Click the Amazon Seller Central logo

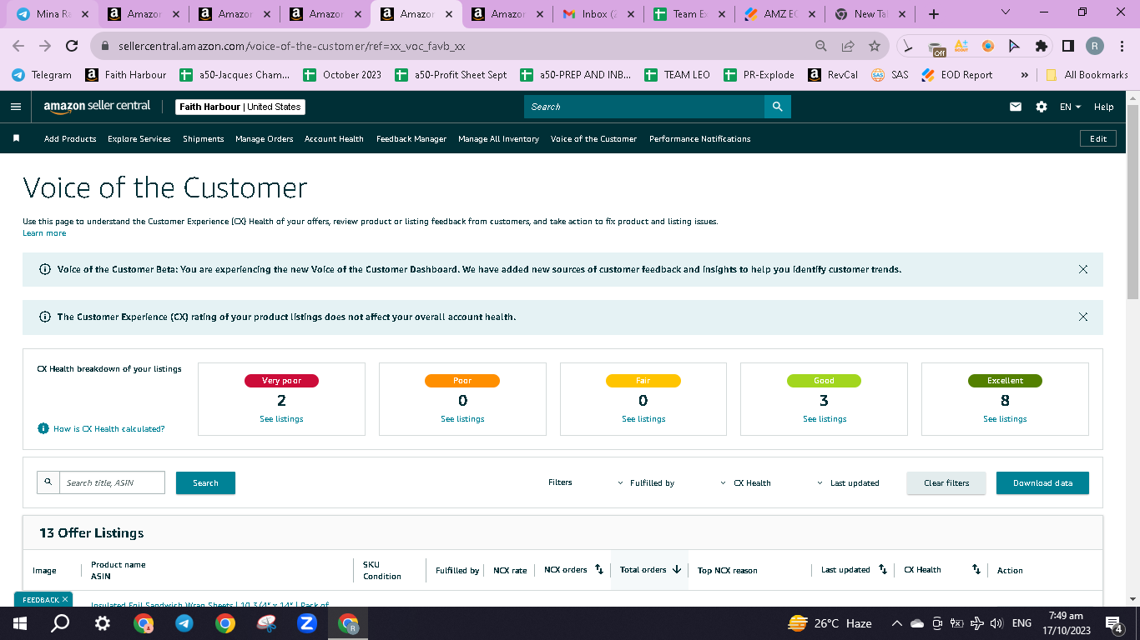click(x=97, y=107)
